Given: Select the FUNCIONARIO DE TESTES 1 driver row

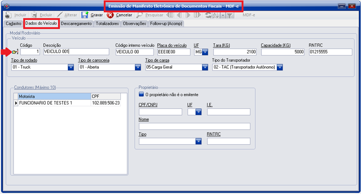Looking at the screenshot, I should [53, 103].
